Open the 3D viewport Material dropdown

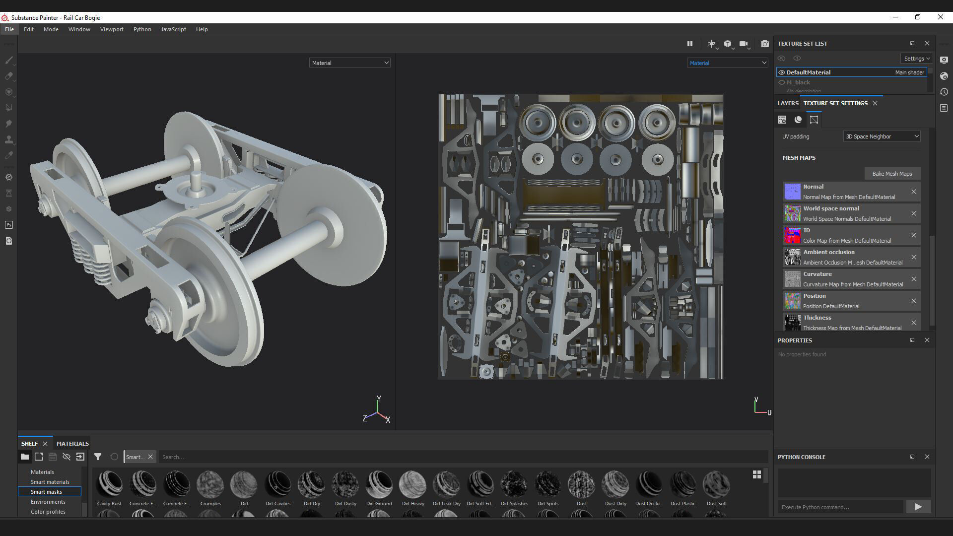349,63
